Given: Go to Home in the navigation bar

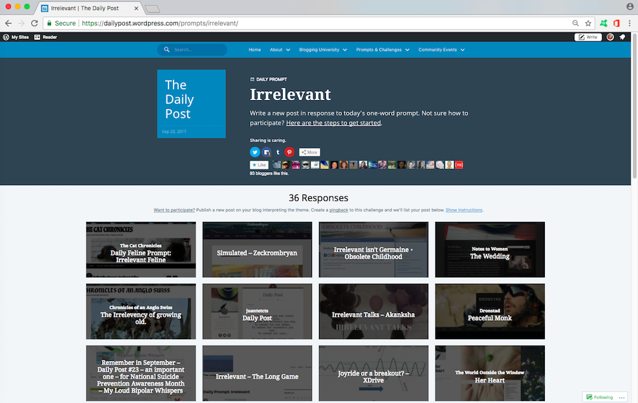Looking at the screenshot, I should pyautogui.click(x=255, y=50).
